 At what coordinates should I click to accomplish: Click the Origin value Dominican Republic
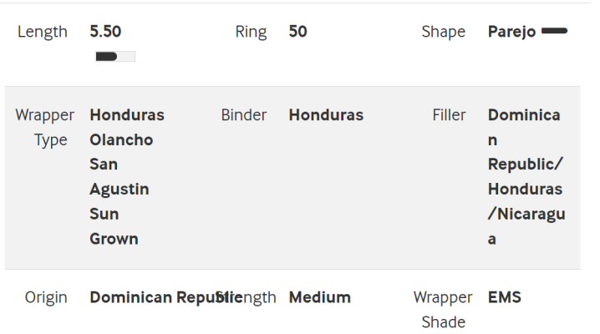click(166, 297)
